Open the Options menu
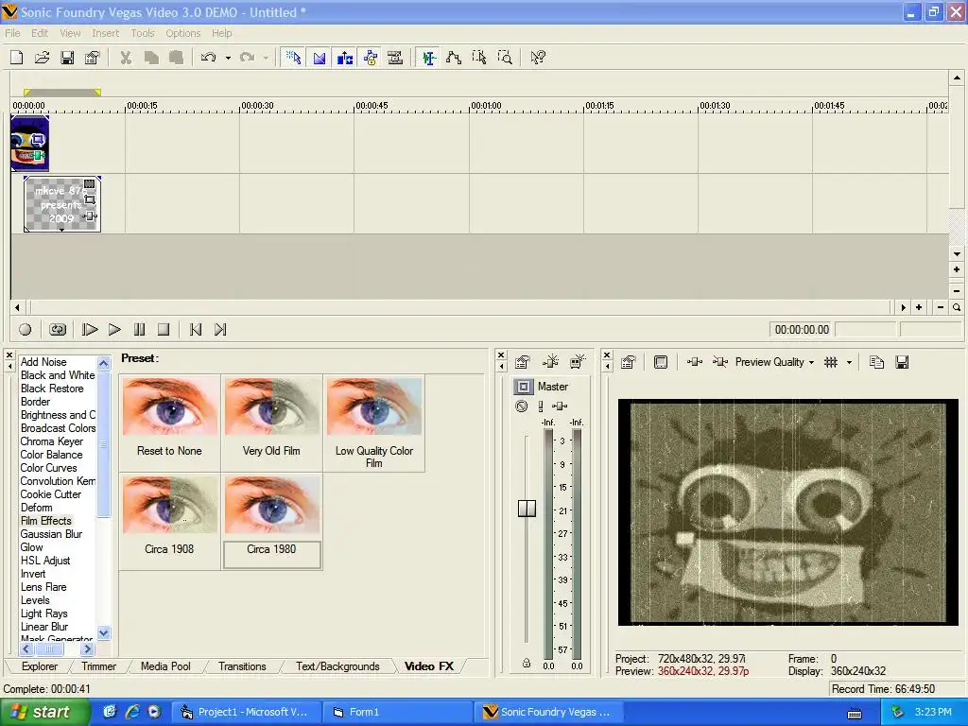 tap(182, 33)
